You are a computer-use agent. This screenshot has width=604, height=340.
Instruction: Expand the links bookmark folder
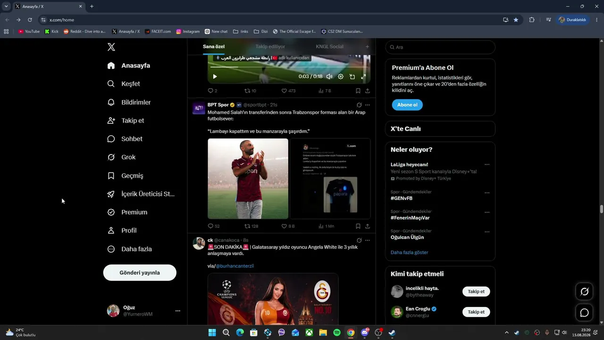(240, 32)
